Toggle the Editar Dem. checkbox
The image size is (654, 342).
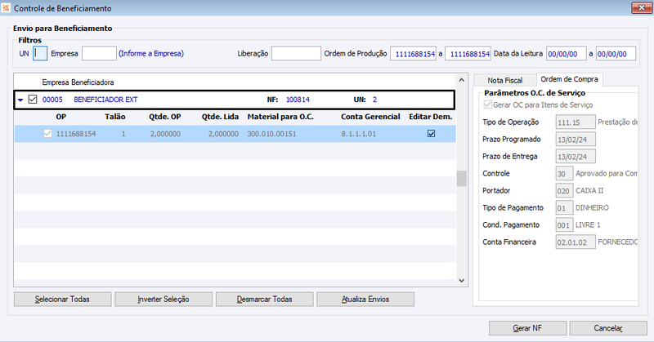[x=432, y=134]
